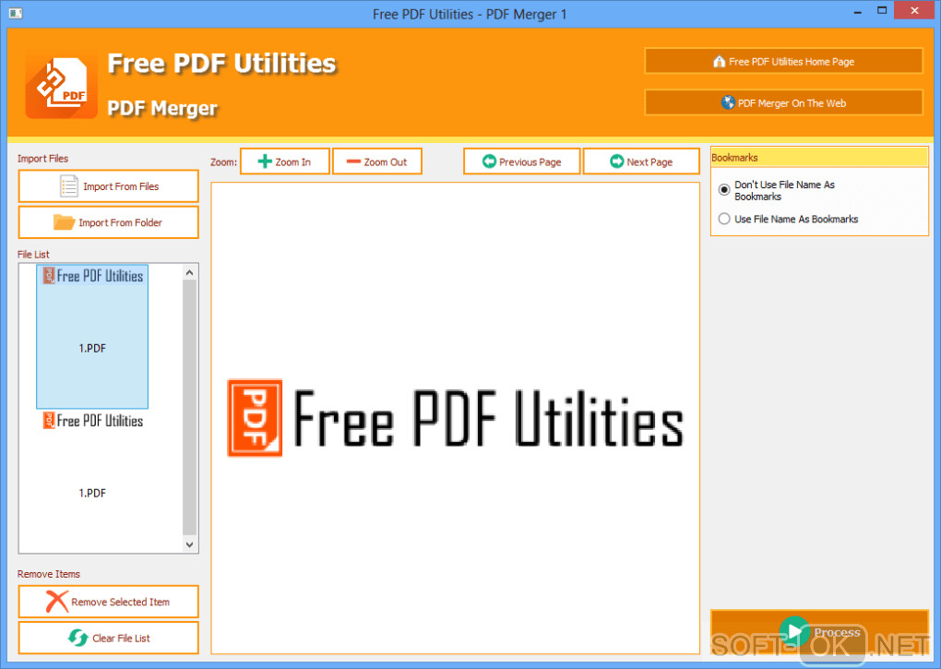This screenshot has width=941, height=669.
Task: Click the Zoom In text
Action: tap(292, 162)
